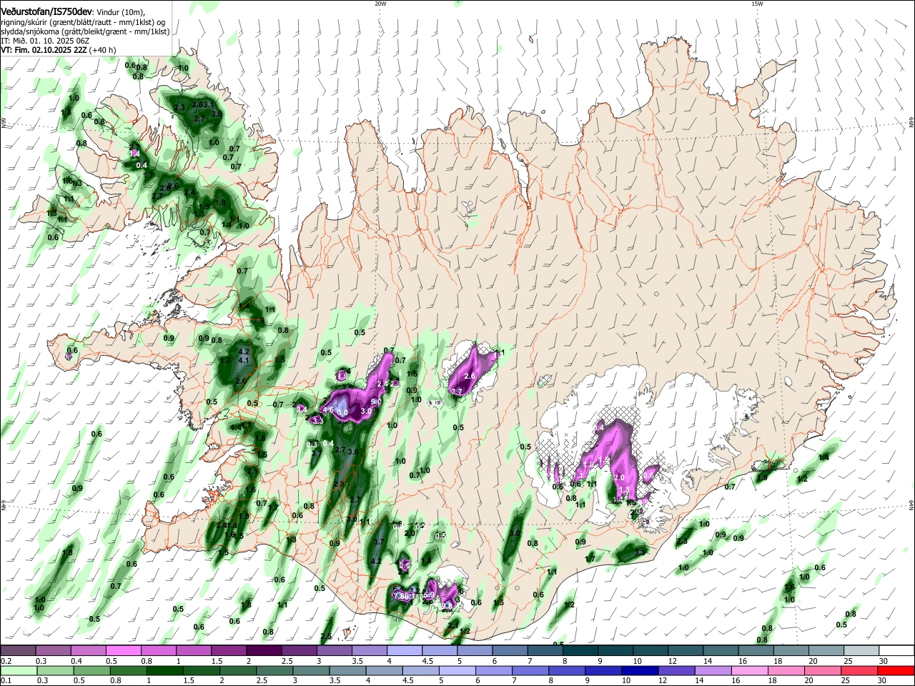
Task: Pick the snow-scale swatch labeled 2.5
Action: point(298,650)
